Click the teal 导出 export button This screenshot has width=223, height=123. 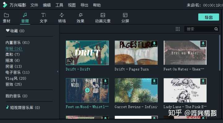209,17
